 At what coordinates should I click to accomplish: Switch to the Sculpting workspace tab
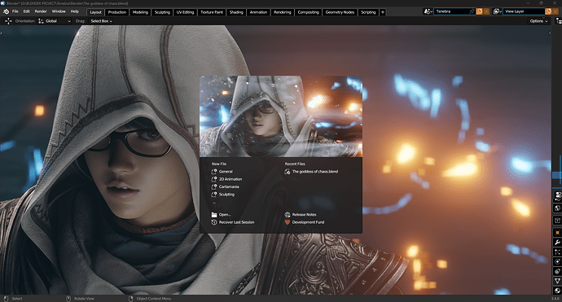click(162, 12)
